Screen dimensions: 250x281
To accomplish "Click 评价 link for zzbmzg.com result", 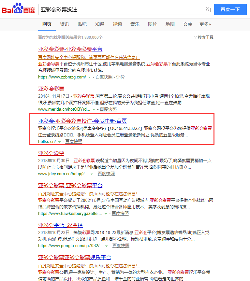I will 120,77.
